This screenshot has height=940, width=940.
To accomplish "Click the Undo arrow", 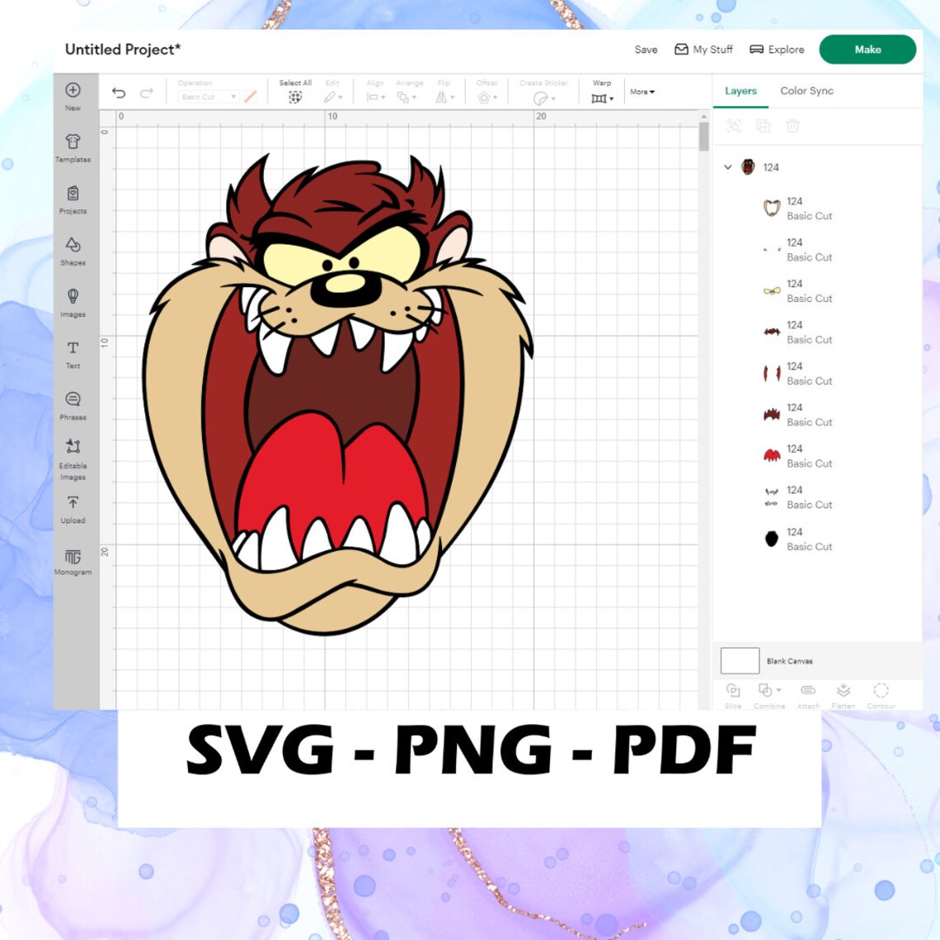I will coord(117,92).
